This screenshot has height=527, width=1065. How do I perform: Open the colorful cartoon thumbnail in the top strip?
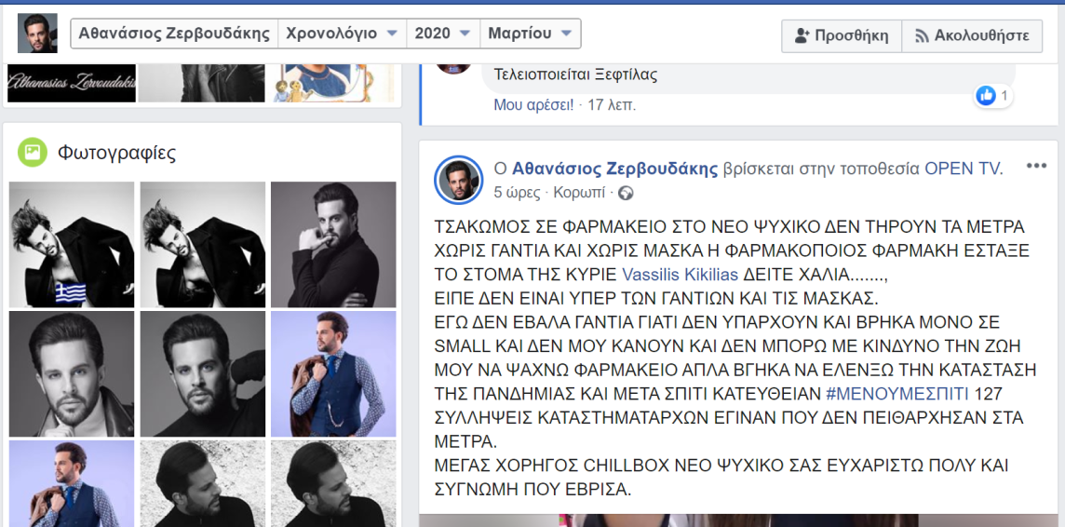point(333,83)
